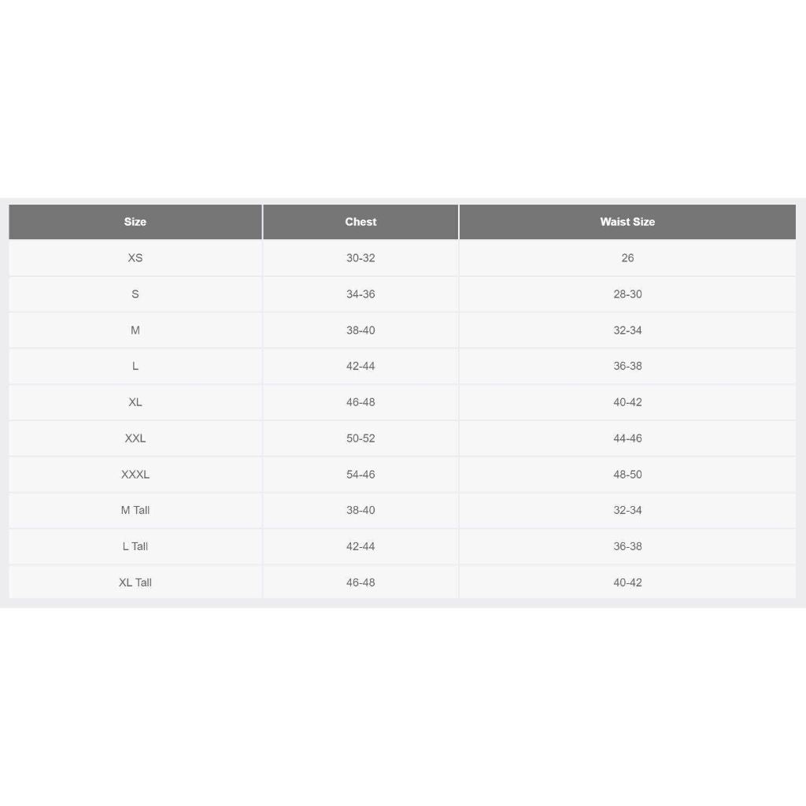Select the S size row label
The width and height of the screenshot is (806, 806).
(x=135, y=294)
